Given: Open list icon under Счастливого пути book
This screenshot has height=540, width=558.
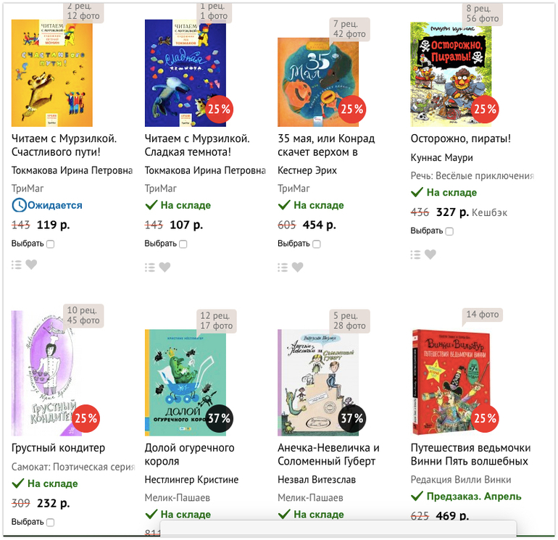Looking at the screenshot, I should pos(17,265).
